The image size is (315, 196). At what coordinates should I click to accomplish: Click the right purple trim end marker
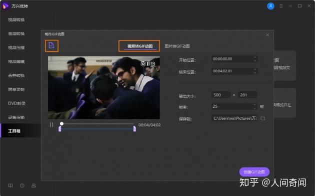point(134,129)
